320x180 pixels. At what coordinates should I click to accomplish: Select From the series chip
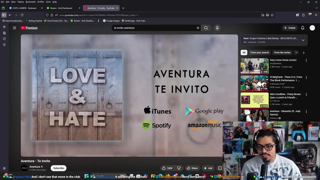(x=282, y=52)
